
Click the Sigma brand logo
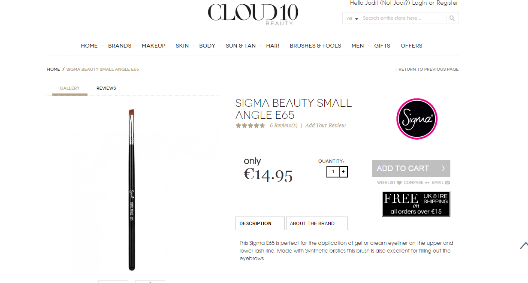pyautogui.click(x=416, y=119)
